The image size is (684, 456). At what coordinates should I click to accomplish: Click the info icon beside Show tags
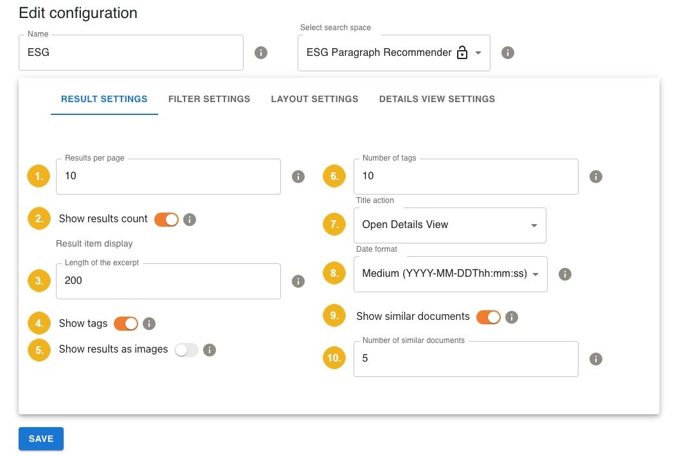[149, 324]
